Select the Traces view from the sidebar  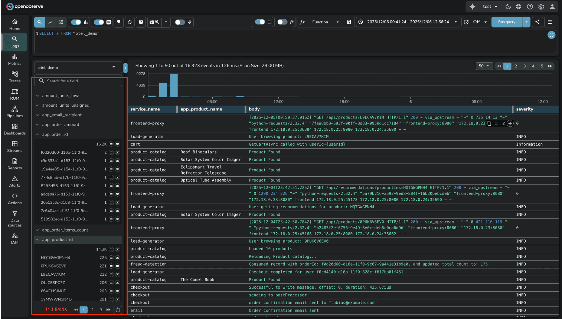point(14,77)
